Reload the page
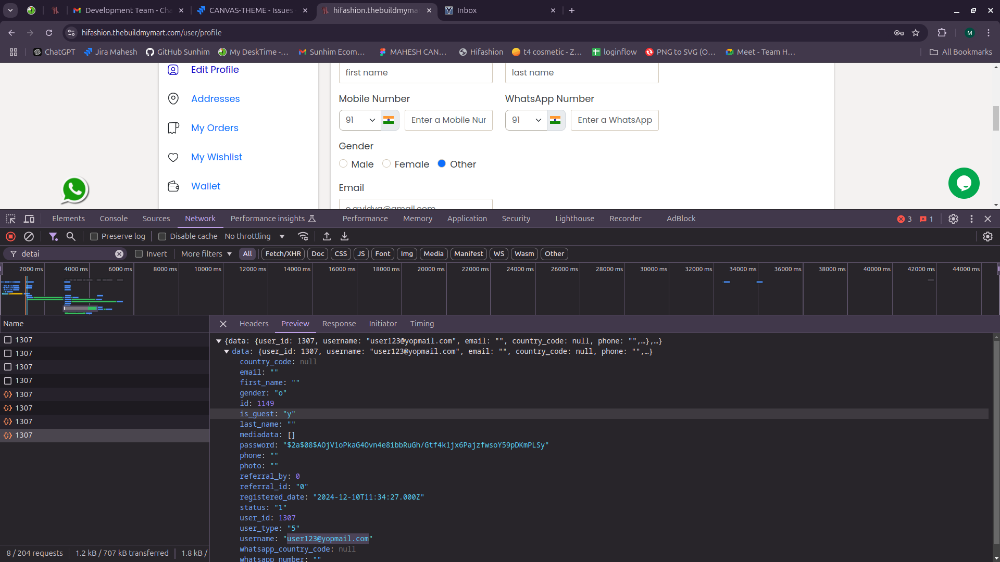 49,33
